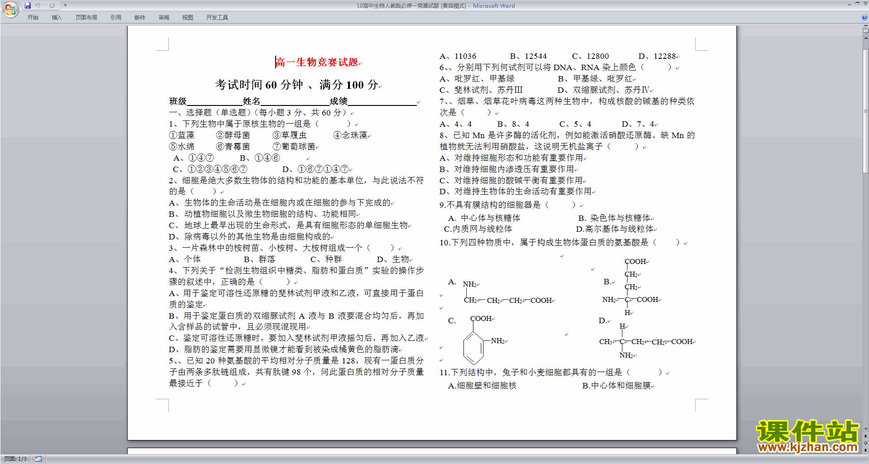Click question 6 answer A、吡罗红、甲基绿

tap(477, 78)
